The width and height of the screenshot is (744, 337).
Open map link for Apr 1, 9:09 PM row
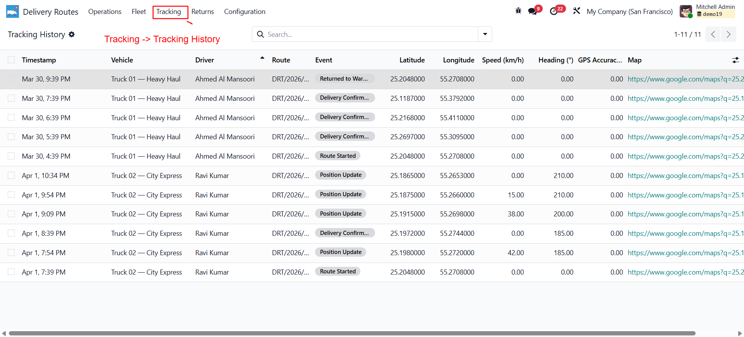(685, 214)
